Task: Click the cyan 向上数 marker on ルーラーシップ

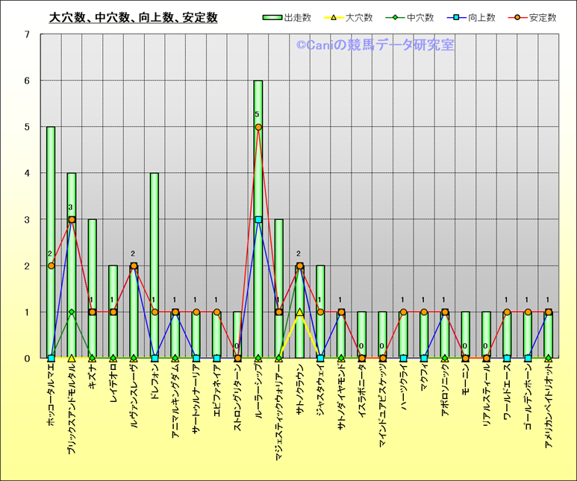Action: (258, 220)
